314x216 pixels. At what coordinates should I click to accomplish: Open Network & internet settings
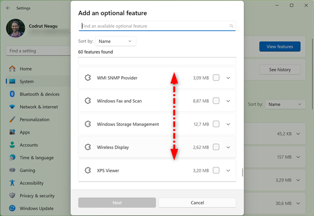(38, 107)
